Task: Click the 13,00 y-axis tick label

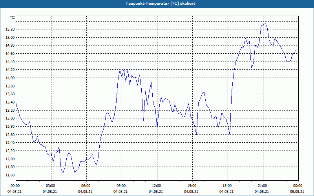Action: click(11, 118)
